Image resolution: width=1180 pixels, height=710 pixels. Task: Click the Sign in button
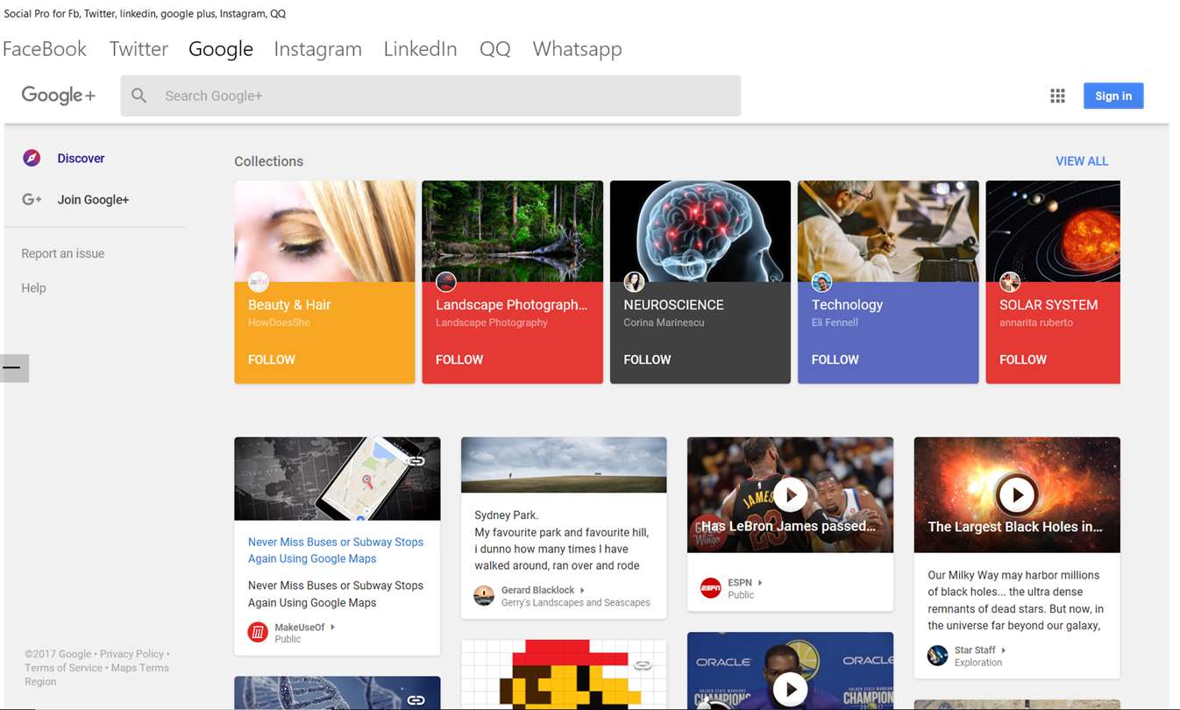(1113, 96)
